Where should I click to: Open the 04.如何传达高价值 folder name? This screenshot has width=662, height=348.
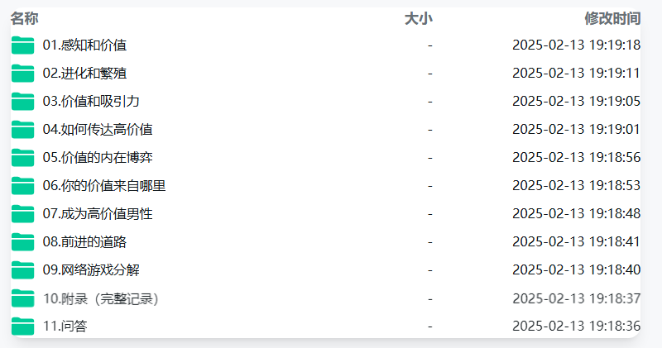click(x=98, y=130)
